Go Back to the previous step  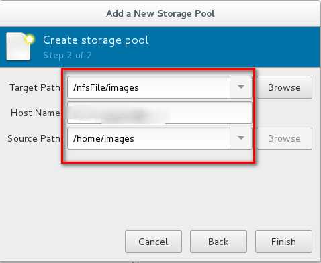[218, 242]
